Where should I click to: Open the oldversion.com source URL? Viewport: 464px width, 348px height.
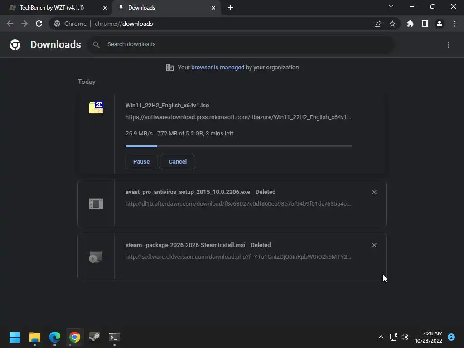(238, 256)
